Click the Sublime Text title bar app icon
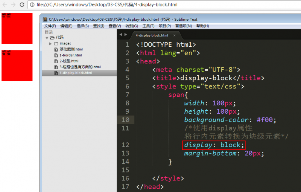Screen dimensions: 301x192 [45, 19]
